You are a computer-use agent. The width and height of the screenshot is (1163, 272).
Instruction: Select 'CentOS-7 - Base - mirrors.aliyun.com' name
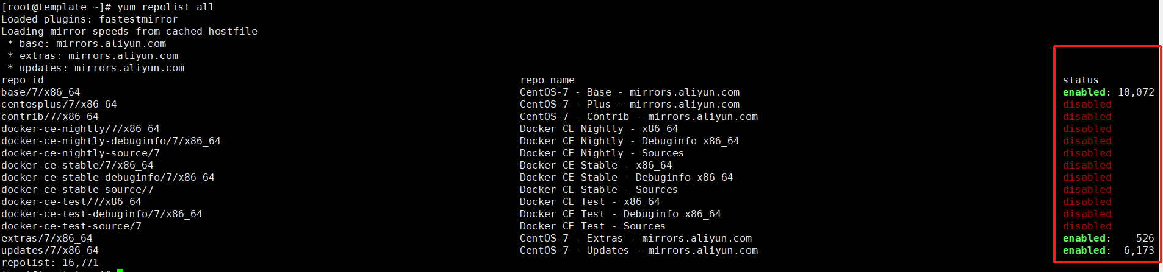click(x=630, y=92)
